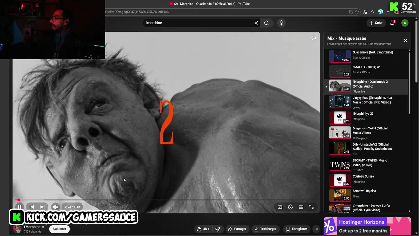Close the Mix - Musique arabe playlist panel
This screenshot has height=236, width=419.
click(x=405, y=40)
